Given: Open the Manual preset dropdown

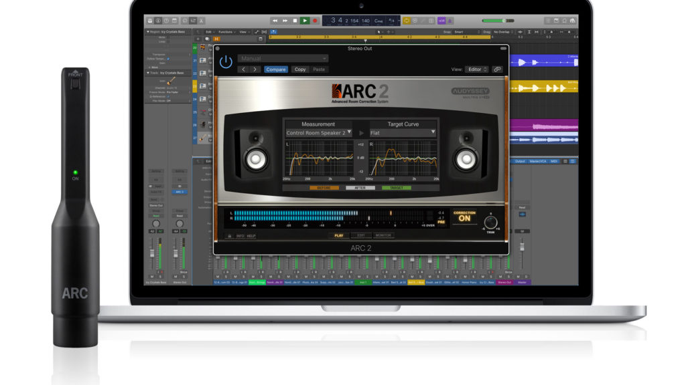Looking at the screenshot, I should pos(283,59).
